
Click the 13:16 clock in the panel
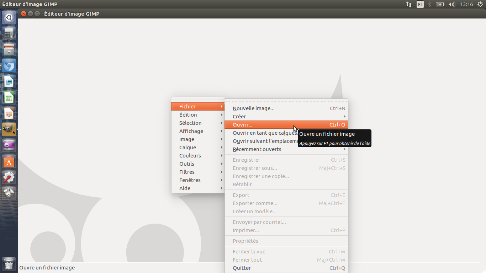point(466,4)
